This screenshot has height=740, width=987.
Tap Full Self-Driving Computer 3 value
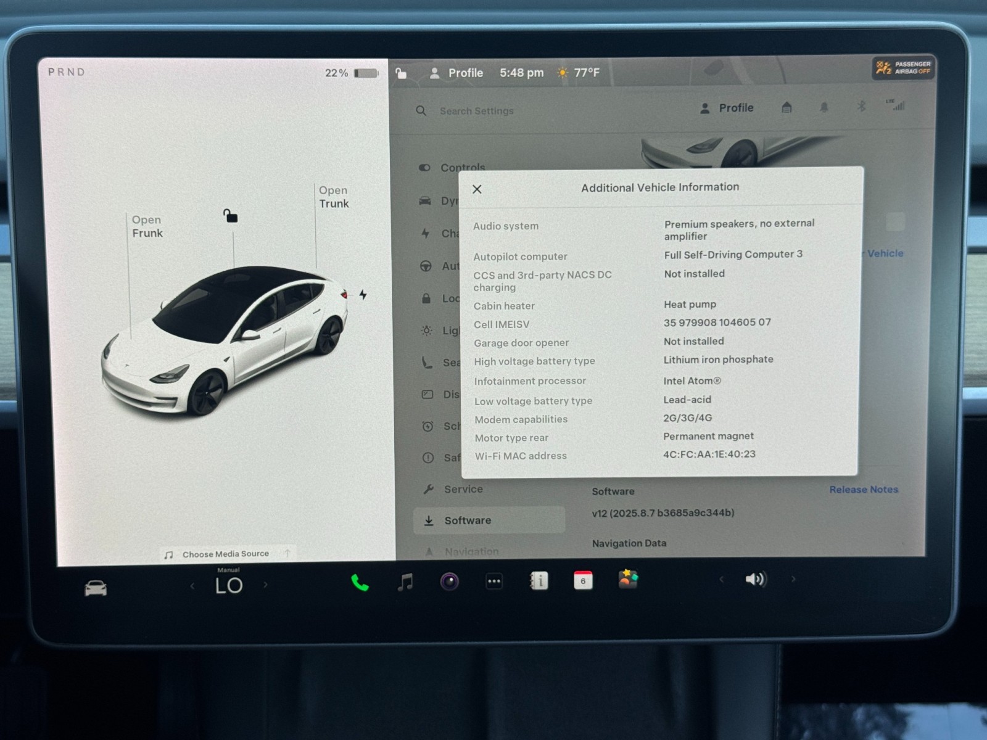[733, 254]
